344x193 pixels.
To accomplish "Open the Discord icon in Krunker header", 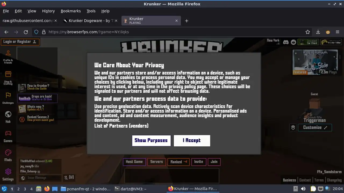I will click(x=286, y=42).
